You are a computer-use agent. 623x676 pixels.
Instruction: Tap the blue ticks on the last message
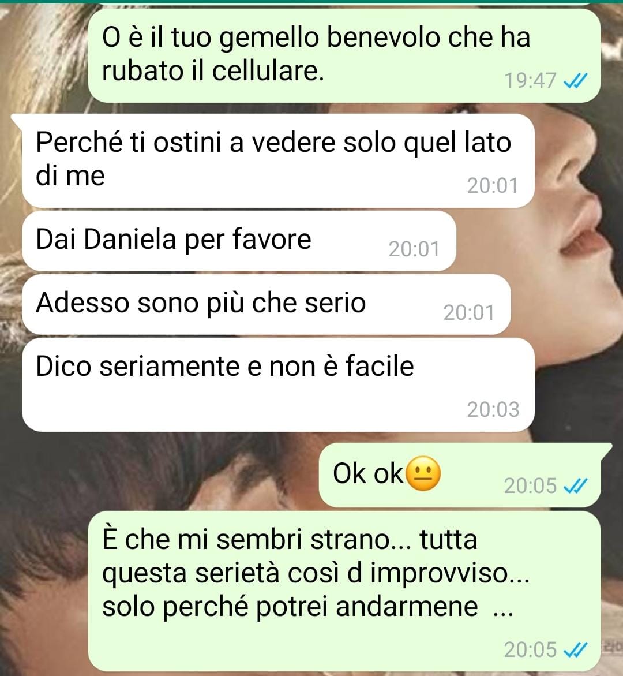pos(575,649)
